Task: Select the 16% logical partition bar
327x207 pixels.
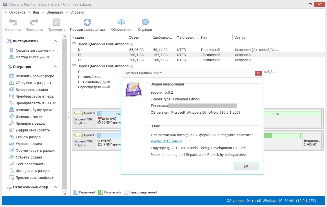Action: (x=292, y=114)
